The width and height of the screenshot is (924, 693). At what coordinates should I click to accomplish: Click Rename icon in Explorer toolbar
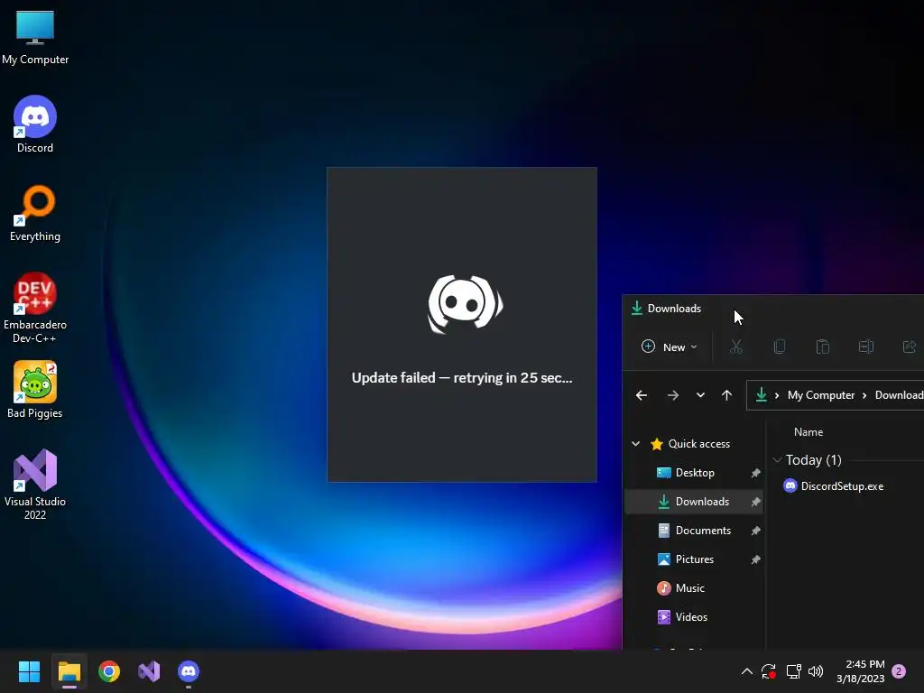click(866, 346)
